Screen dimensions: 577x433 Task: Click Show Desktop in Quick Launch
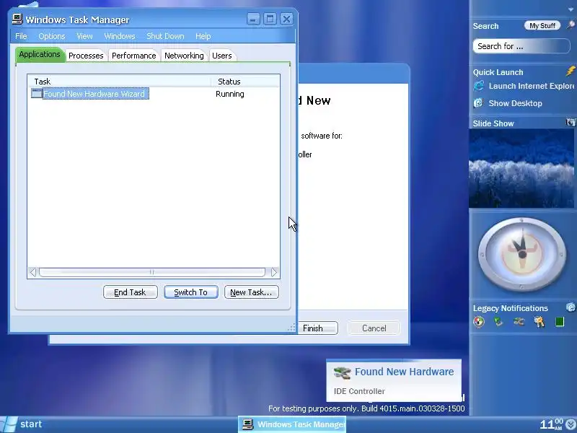tap(515, 103)
